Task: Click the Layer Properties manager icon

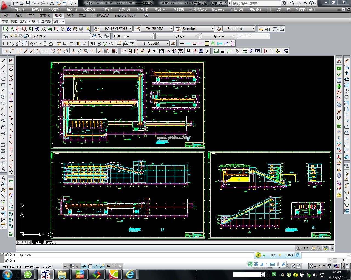Action: pos(5,36)
